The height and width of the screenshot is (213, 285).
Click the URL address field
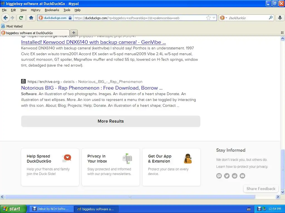[140, 18]
